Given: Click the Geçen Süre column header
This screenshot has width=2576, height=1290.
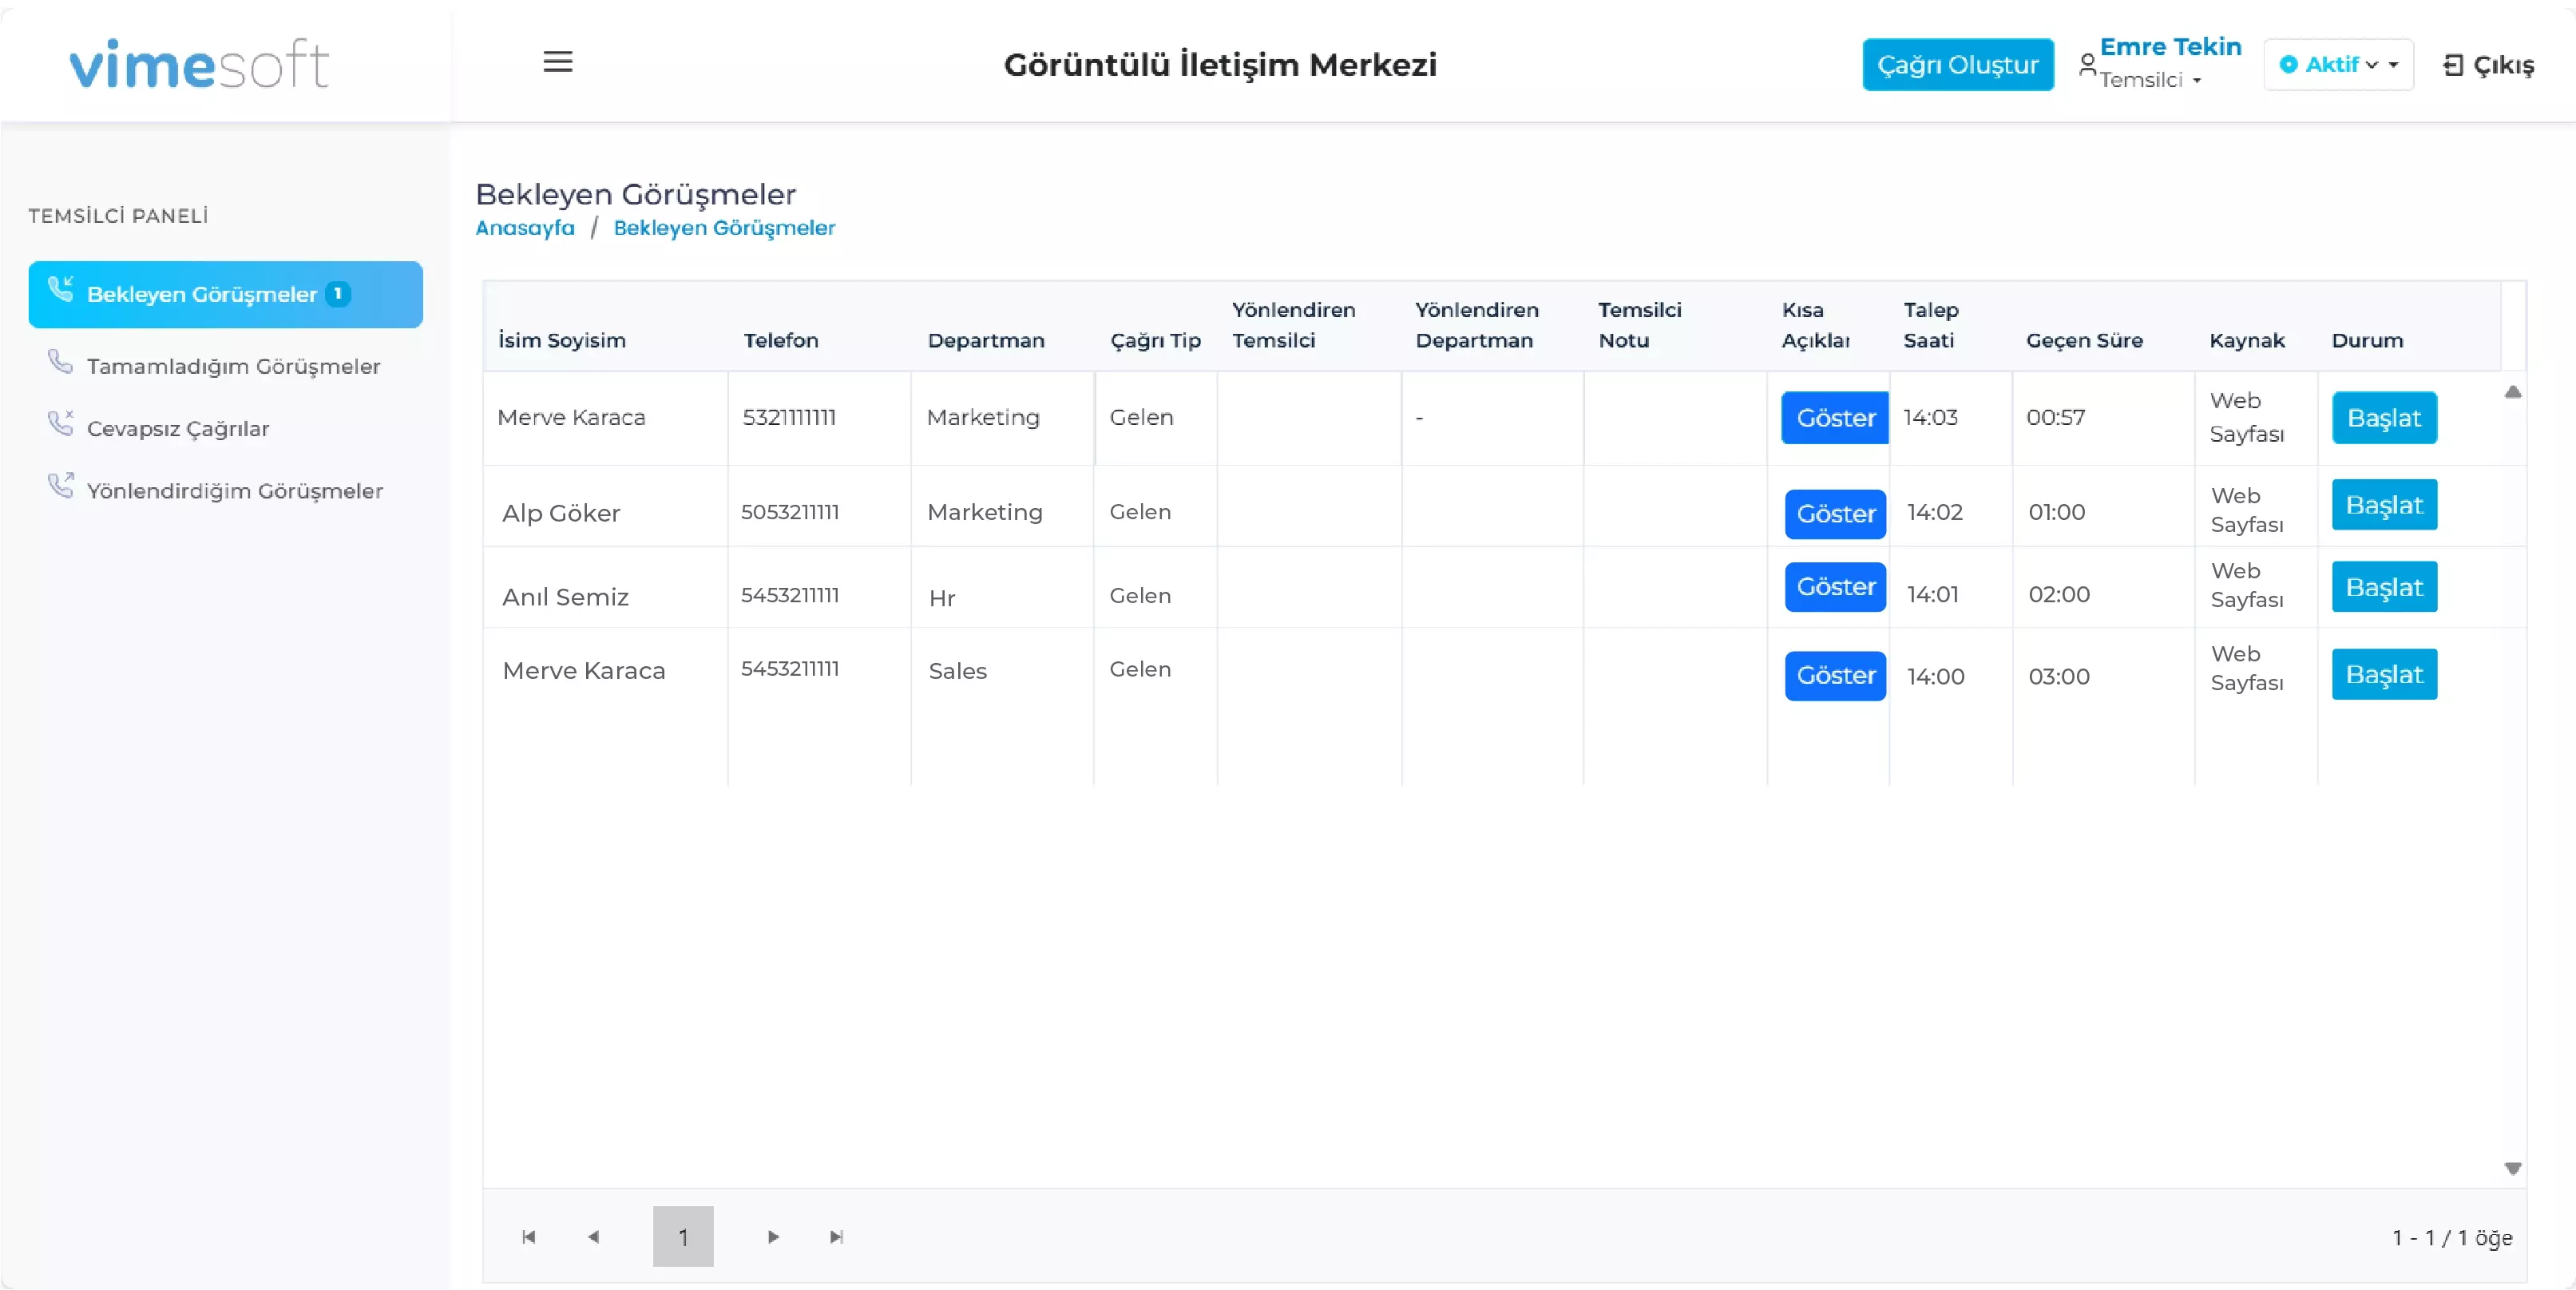Looking at the screenshot, I should click(x=2085, y=340).
